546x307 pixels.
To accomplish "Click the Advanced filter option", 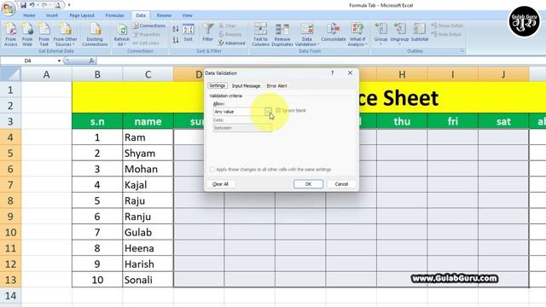I will coord(231,43).
